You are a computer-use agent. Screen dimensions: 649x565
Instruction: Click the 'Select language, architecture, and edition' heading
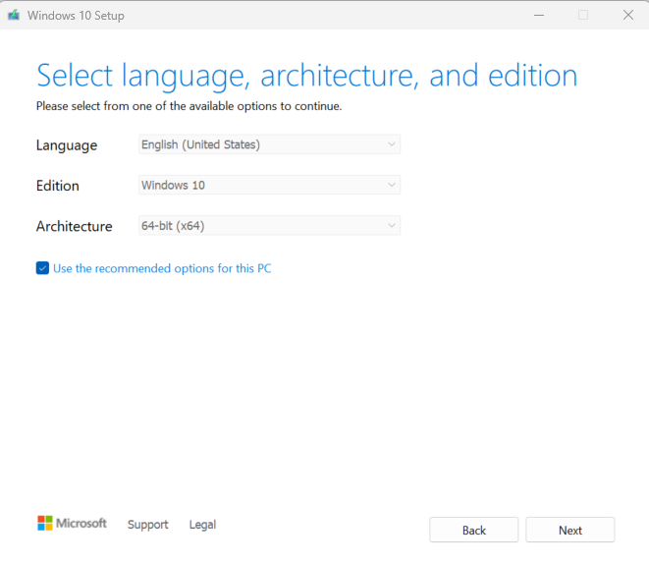[x=306, y=77]
